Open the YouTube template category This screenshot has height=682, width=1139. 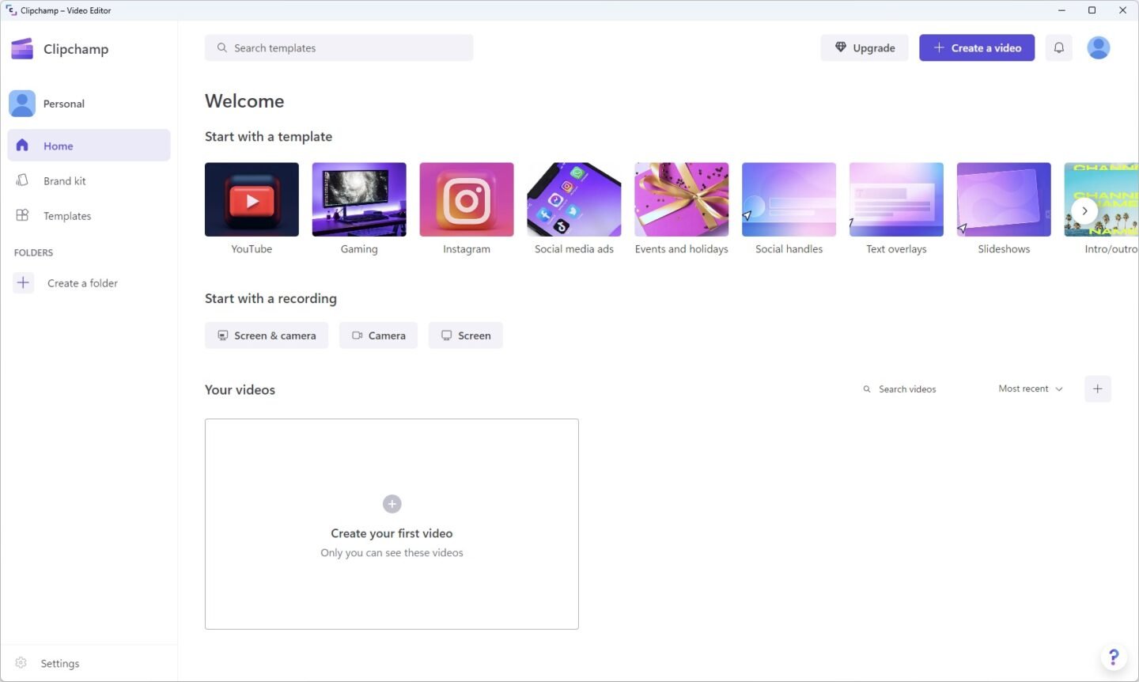(x=252, y=199)
